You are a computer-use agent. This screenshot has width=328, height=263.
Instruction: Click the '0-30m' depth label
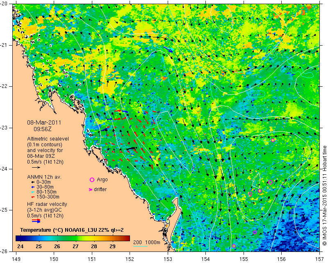(x=43, y=182)
